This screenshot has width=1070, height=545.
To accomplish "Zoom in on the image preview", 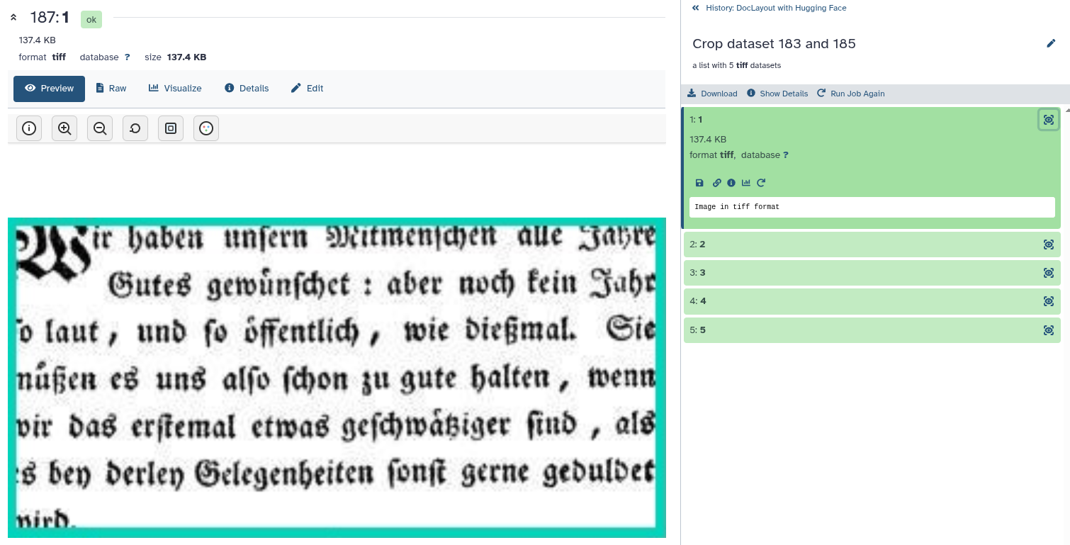I will point(64,128).
